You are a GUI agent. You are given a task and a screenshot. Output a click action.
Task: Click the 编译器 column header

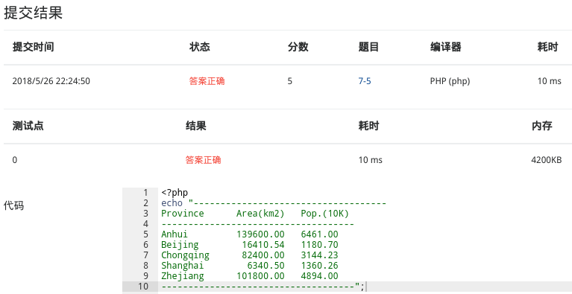pos(445,47)
